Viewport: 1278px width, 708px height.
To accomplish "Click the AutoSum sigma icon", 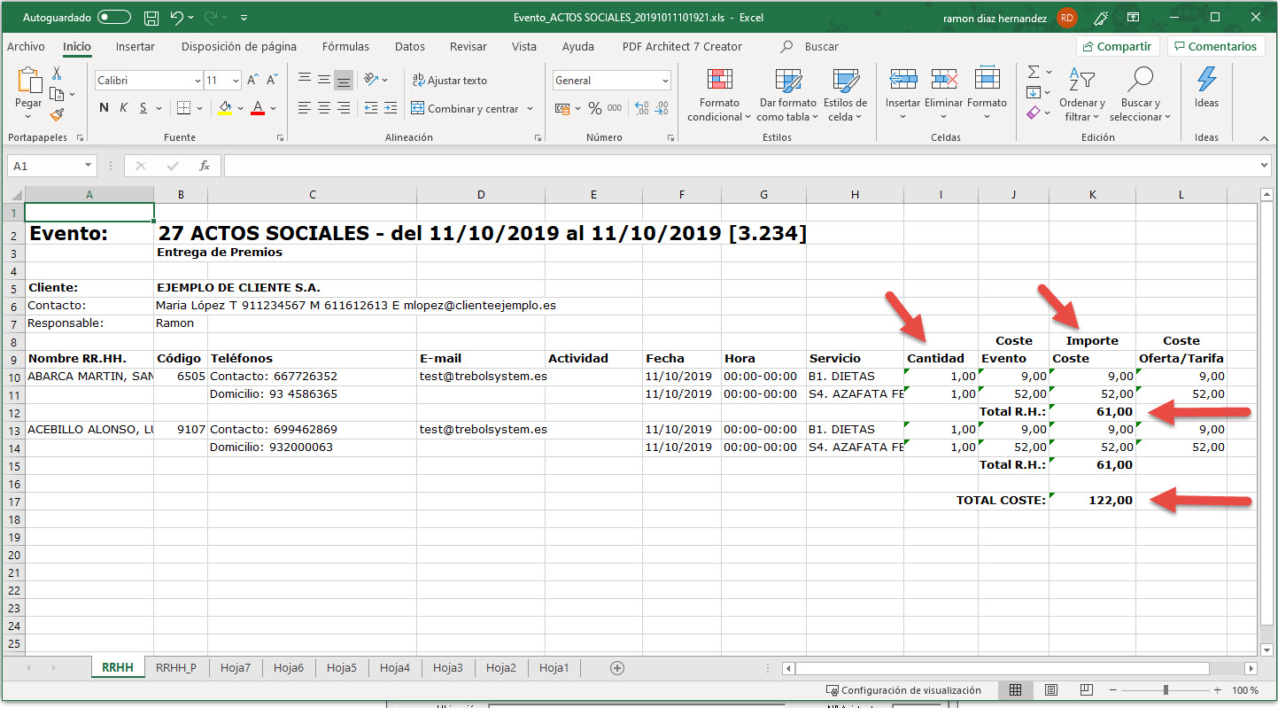I will [1034, 73].
